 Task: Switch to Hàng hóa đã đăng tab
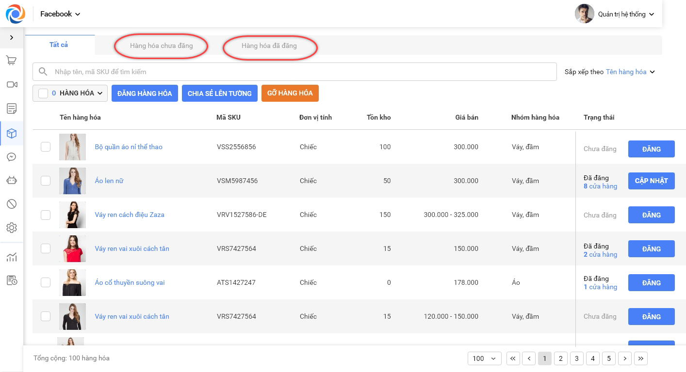(x=269, y=46)
